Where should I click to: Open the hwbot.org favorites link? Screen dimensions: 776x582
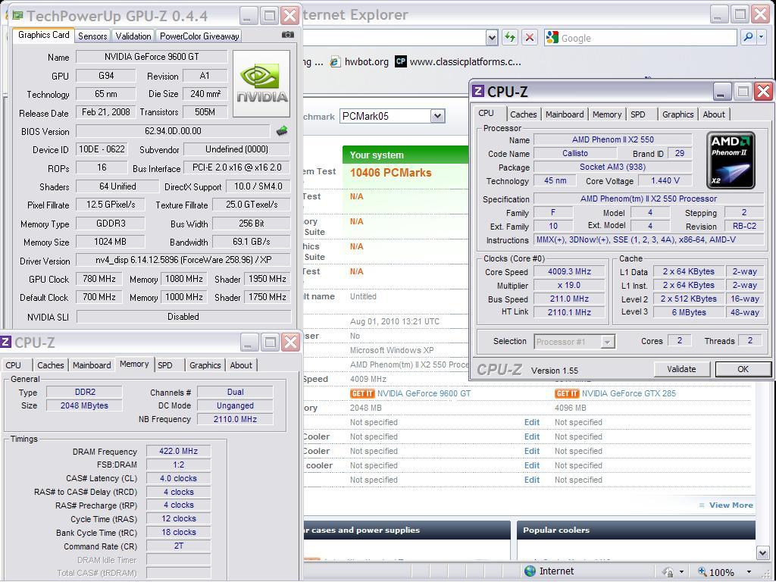[x=366, y=62]
